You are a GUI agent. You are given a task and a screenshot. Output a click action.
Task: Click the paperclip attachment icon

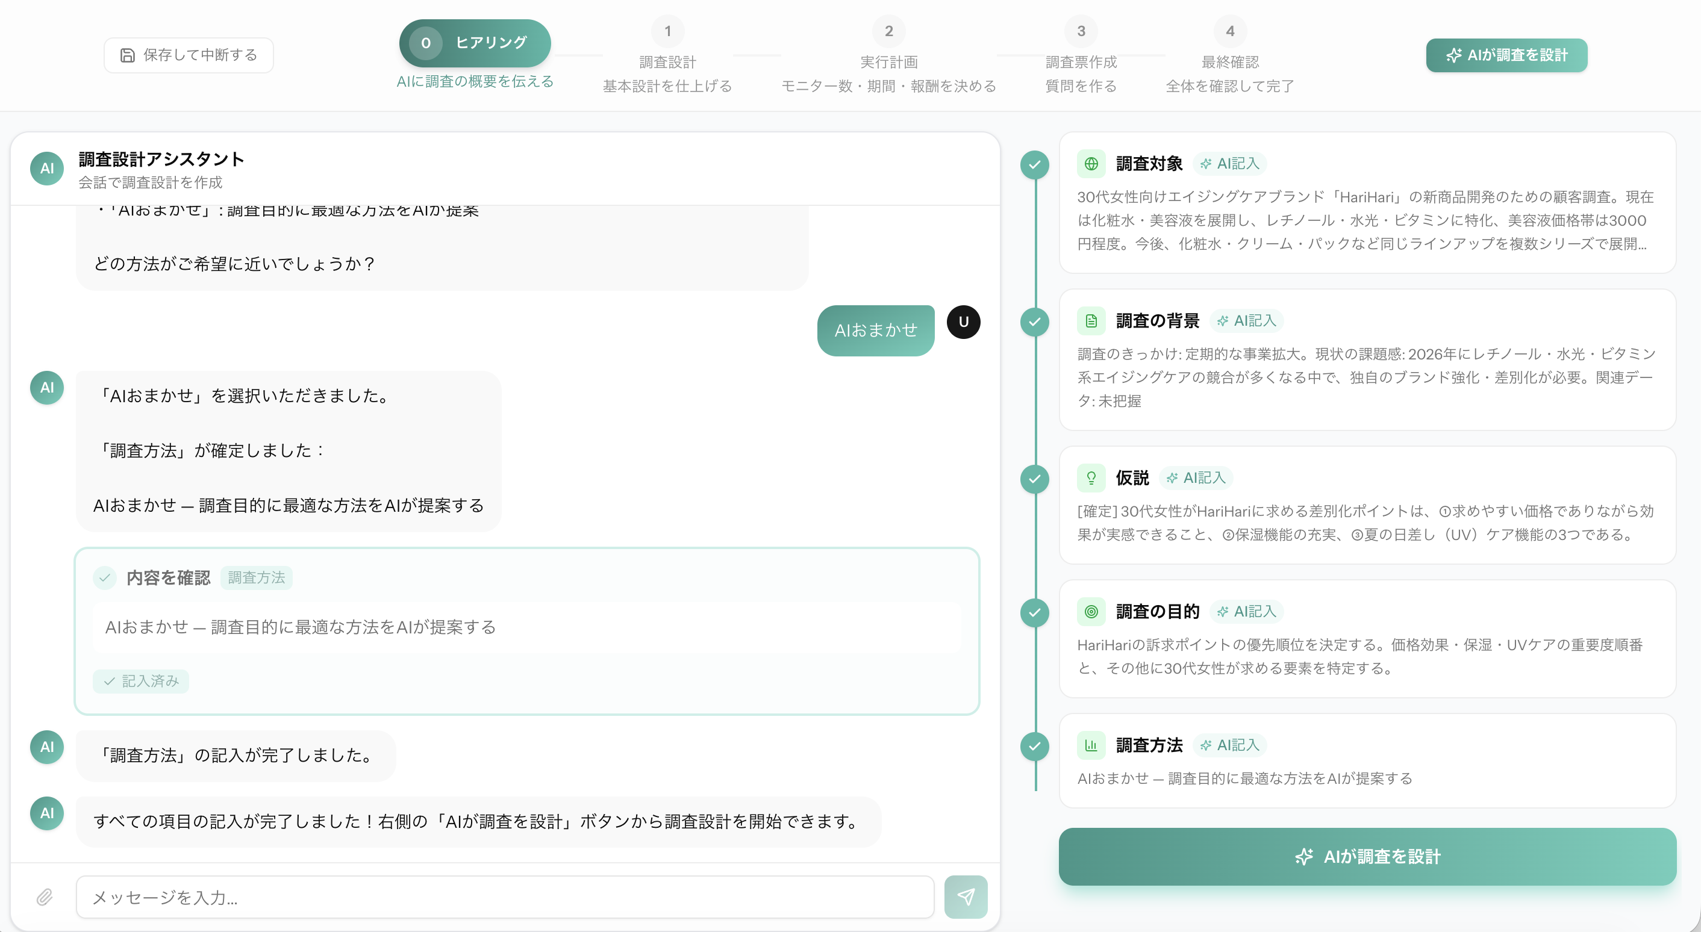(44, 896)
